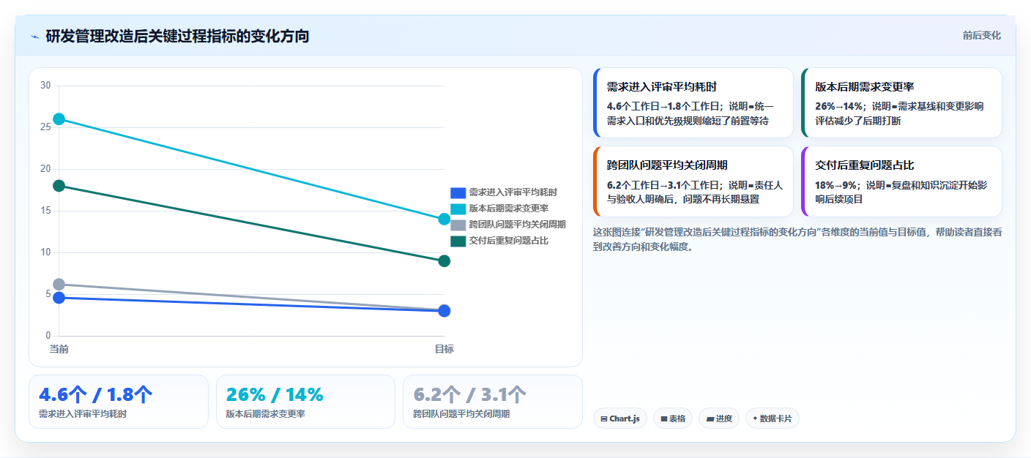Toggle the 交付后重复问题占比 legend swatch
The width and height of the screenshot is (1031, 458).
coord(458,241)
